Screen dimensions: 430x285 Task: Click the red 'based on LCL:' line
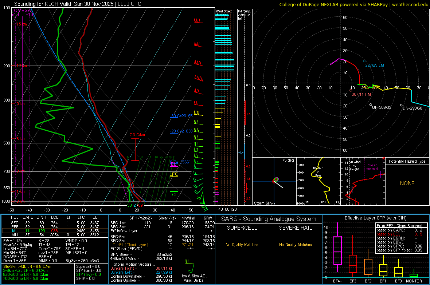tap(399, 234)
